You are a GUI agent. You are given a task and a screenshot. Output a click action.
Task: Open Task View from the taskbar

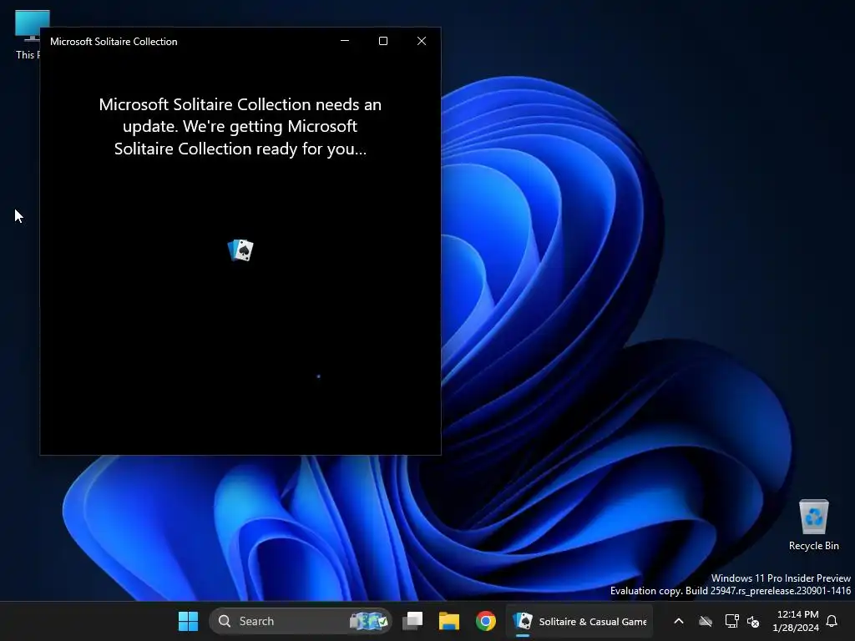coord(412,621)
